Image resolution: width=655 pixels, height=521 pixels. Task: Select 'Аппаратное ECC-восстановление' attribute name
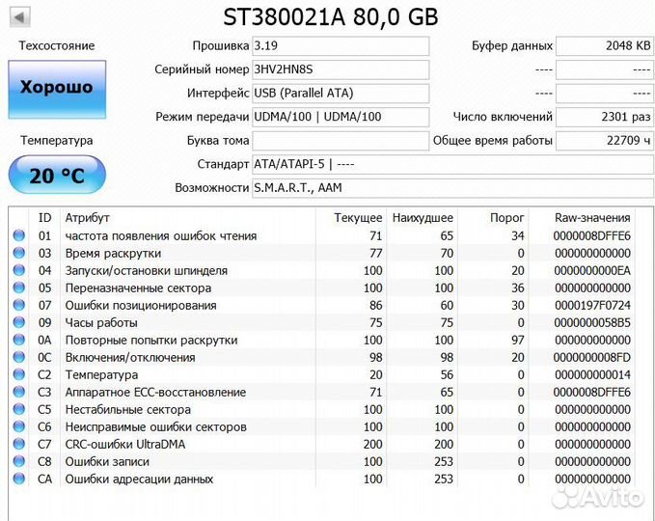(155, 393)
